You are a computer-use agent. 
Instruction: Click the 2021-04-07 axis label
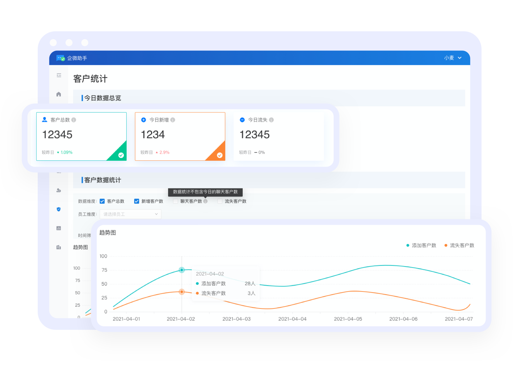pyautogui.click(x=459, y=319)
